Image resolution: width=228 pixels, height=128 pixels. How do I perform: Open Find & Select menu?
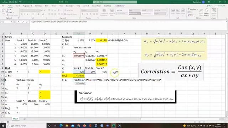tap(206, 12)
